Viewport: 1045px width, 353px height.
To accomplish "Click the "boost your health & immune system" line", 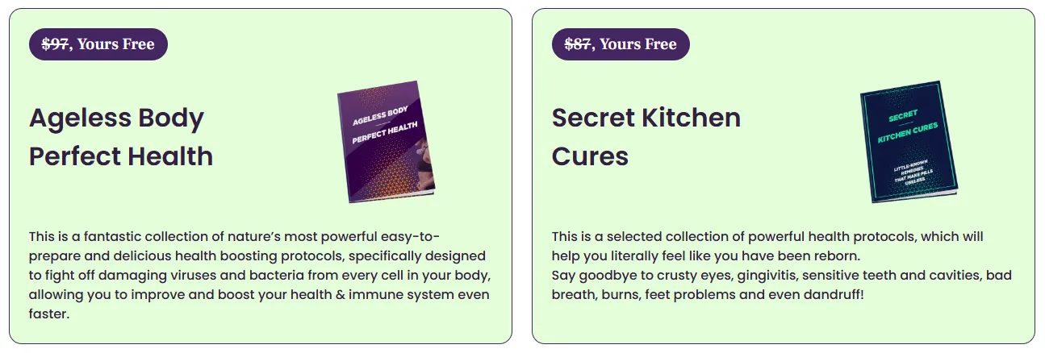I will click(x=259, y=295).
